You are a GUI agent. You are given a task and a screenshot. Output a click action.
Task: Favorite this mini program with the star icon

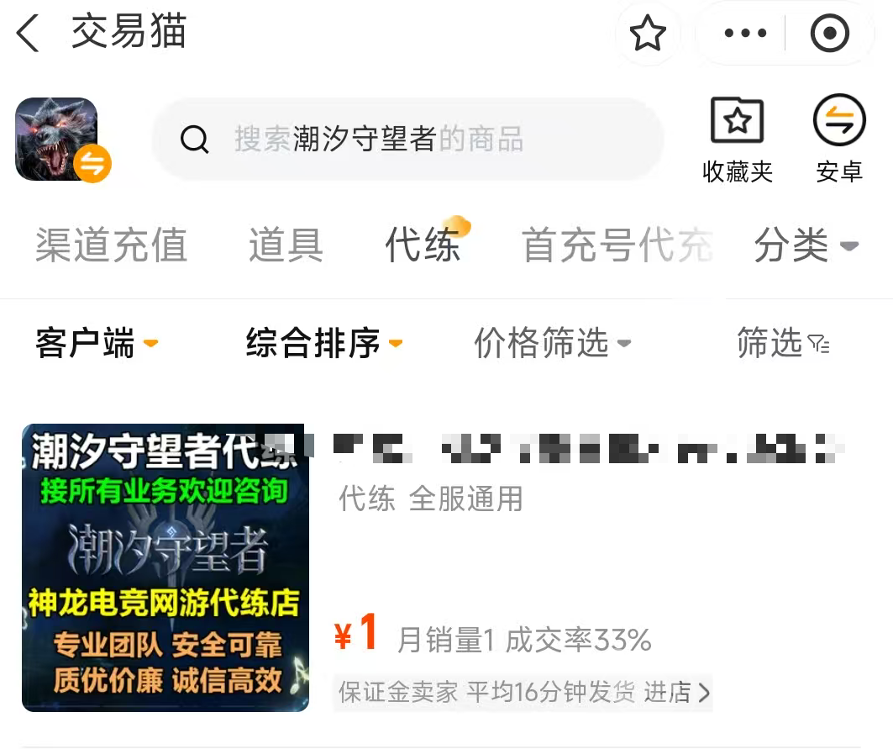pos(648,33)
